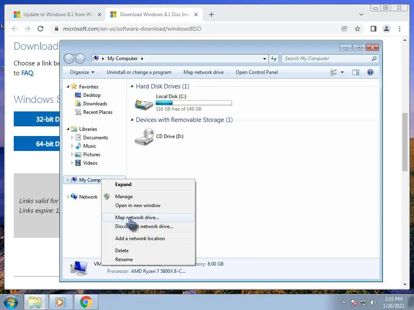Click Map network drive in the toolbar
Viewport: 414px width, 310px height.
click(x=204, y=72)
